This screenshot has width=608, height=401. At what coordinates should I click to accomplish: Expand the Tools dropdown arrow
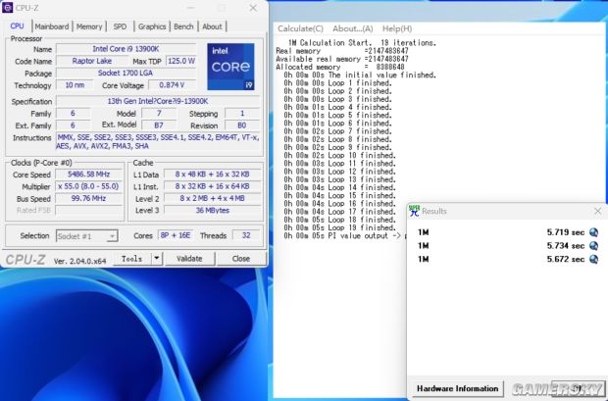click(x=158, y=259)
